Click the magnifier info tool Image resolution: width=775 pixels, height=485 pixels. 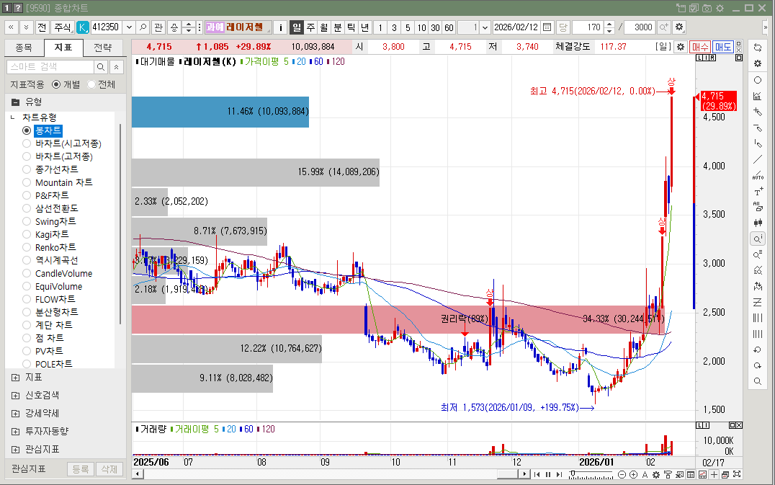pos(757,239)
